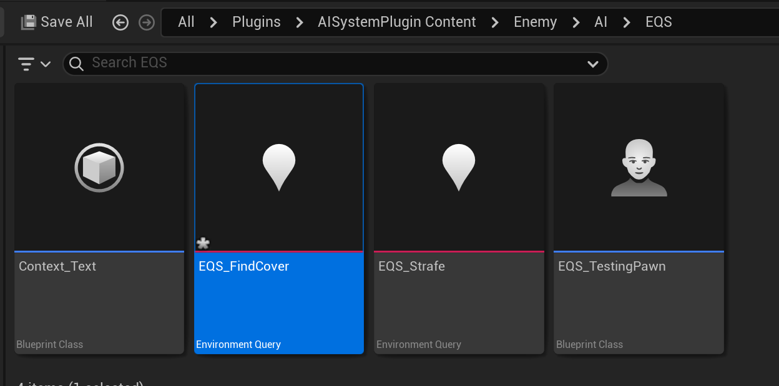Go to the AI breadcrumb folder

point(601,22)
